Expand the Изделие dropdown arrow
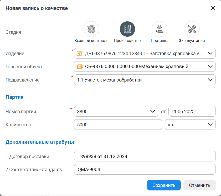221x196 pixels. (x=210, y=53)
